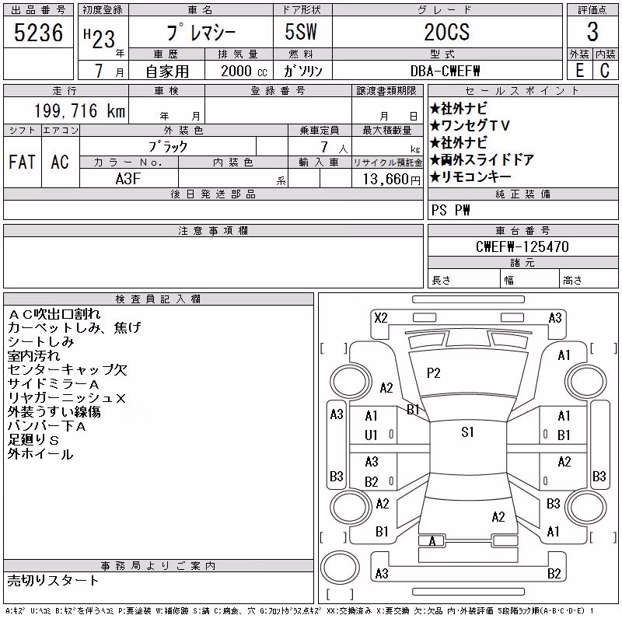Select the sales point リモコンキー

pos(470,177)
